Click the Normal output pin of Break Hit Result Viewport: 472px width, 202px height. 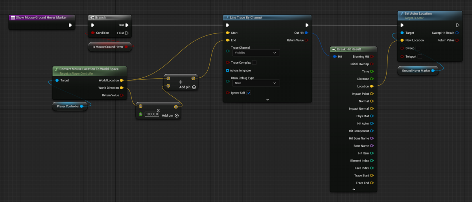(372, 101)
